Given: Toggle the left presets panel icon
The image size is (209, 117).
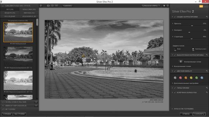Looking at the screenshot, I should (x=41, y=6).
